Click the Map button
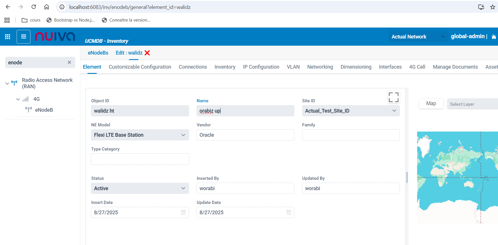 point(431,103)
